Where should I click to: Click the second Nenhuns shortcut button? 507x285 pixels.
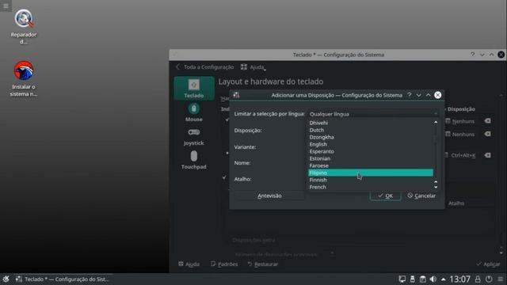point(459,134)
